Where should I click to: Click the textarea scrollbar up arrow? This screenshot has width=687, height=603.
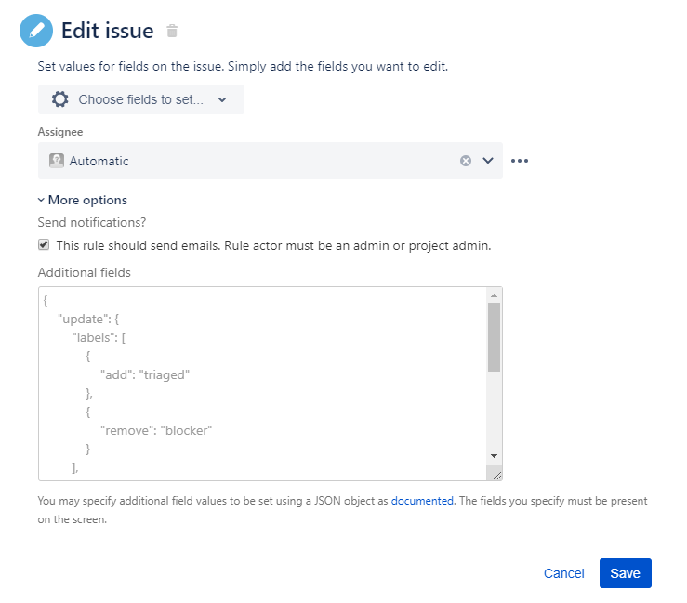tap(494, 295)
